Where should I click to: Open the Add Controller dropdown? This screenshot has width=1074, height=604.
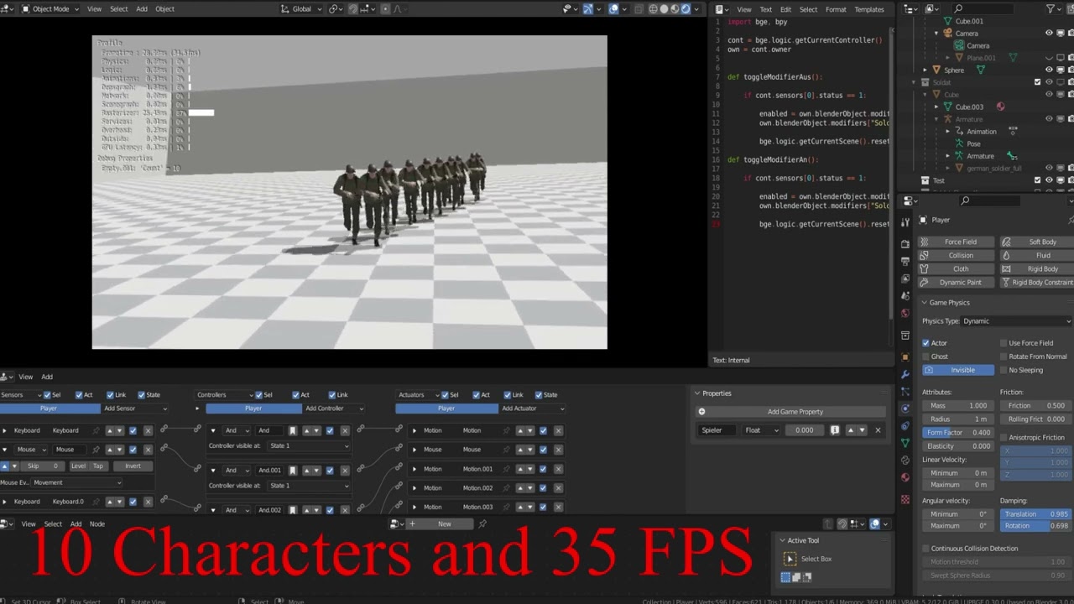point(334,409)
